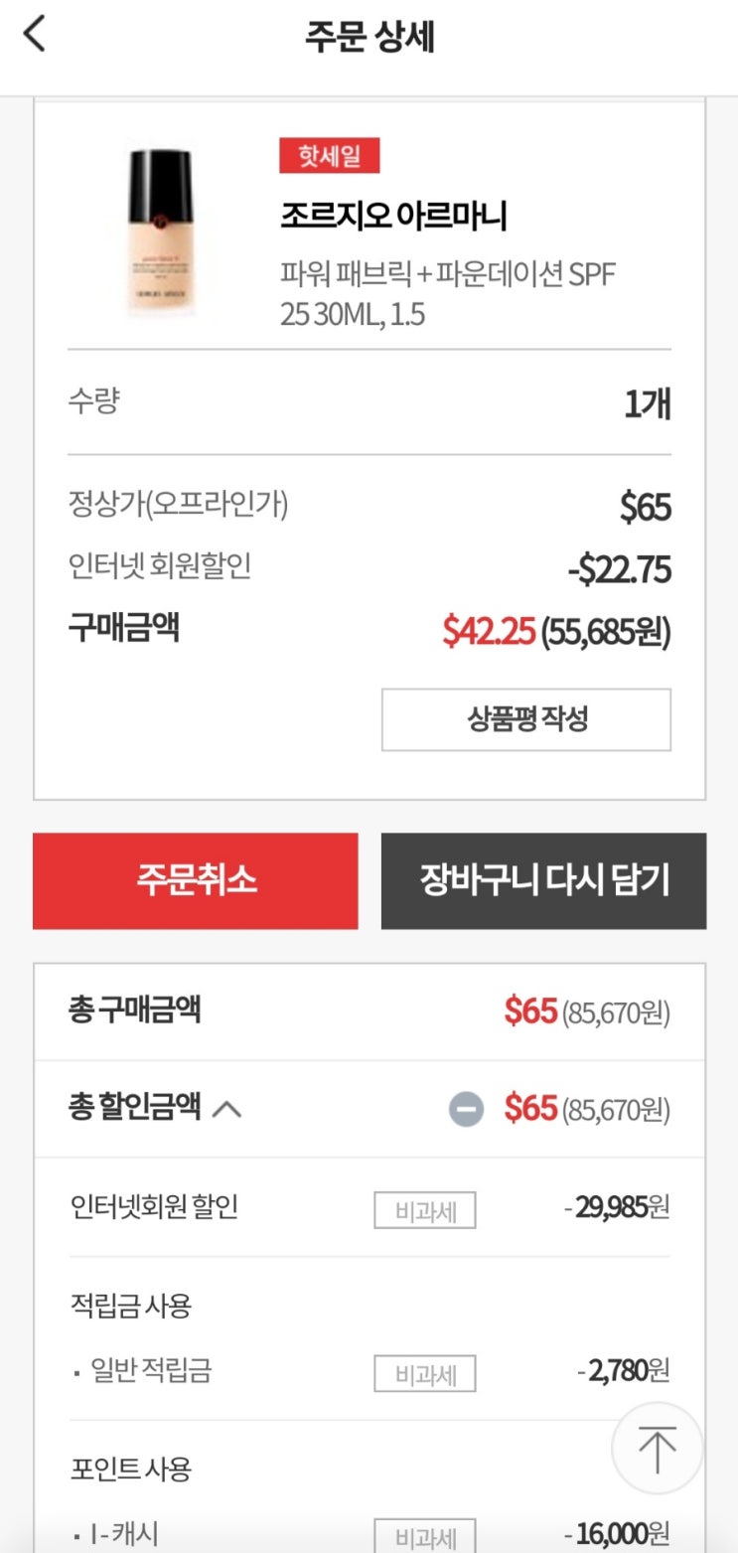This screenshot has width=738, height=1553.
Task: Click 비과세 tag beside I-캐시
Action: pos(425,1536)
